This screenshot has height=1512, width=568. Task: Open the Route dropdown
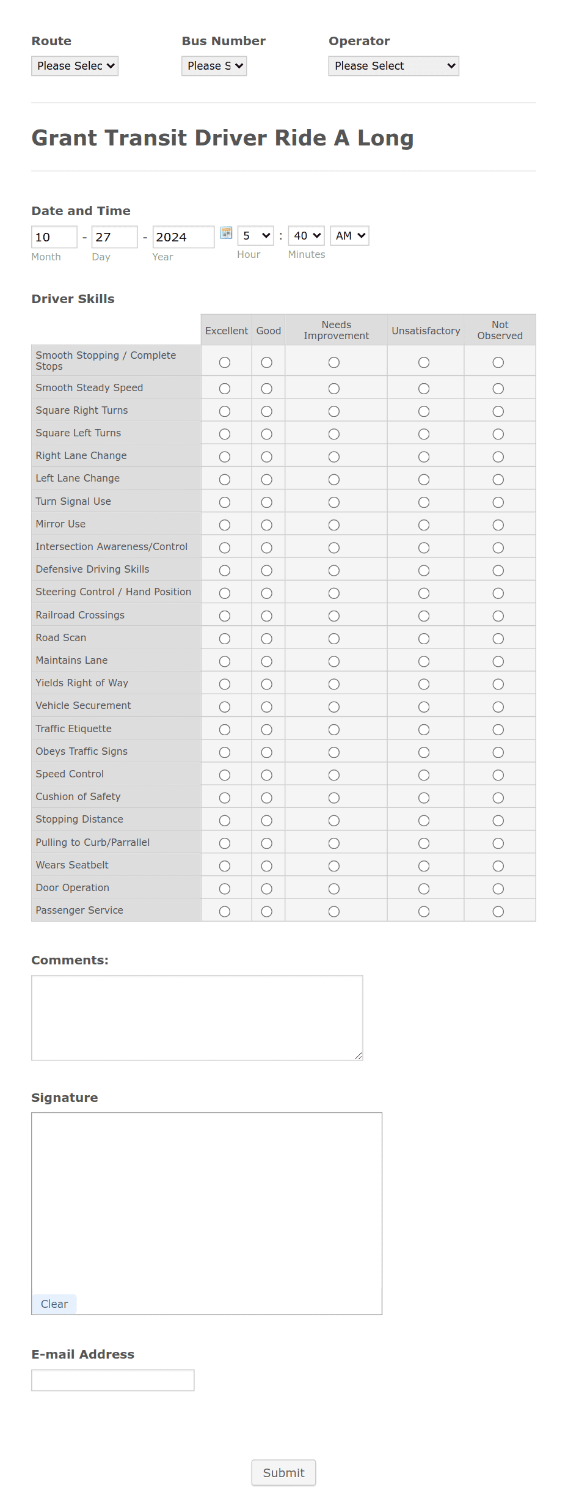tap(75, 65)
